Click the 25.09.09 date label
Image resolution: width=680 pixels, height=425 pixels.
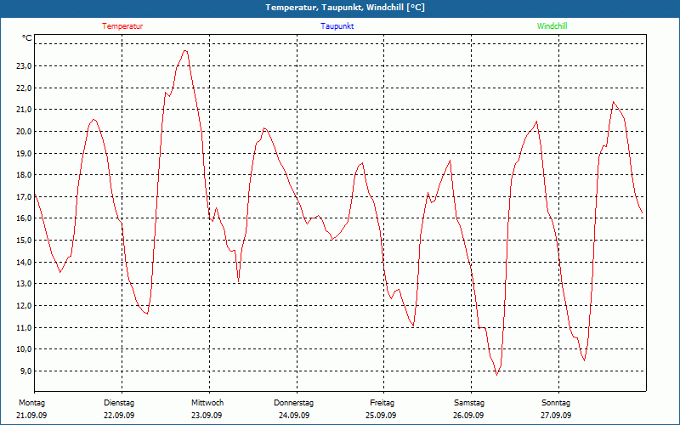coord(381,416)
